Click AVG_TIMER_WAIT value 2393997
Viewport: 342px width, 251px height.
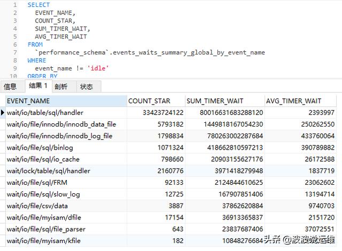(321, 113)
